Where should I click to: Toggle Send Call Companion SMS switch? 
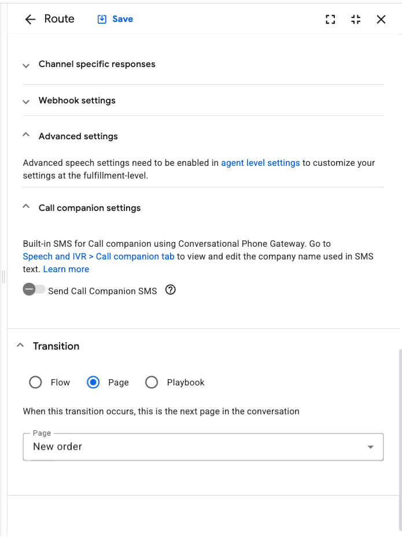point(34,290)
